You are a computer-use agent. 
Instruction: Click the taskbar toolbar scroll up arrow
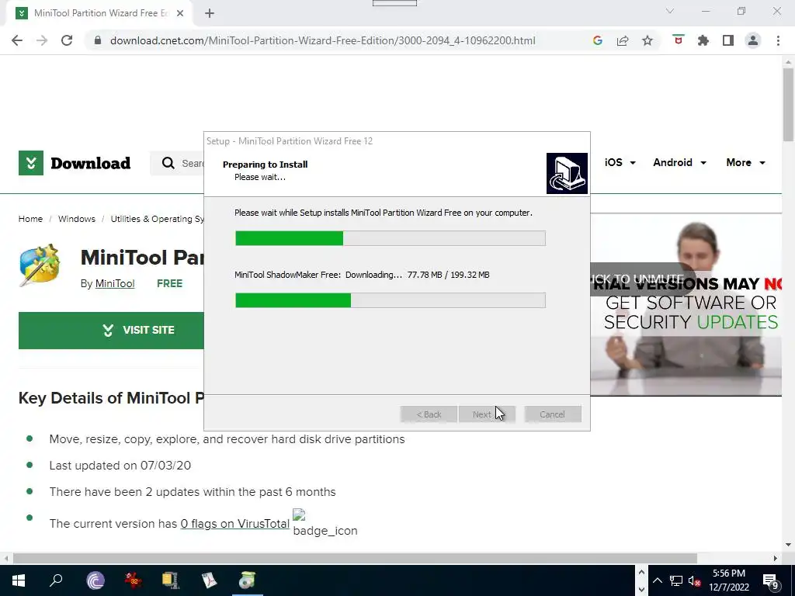[641, 572]
